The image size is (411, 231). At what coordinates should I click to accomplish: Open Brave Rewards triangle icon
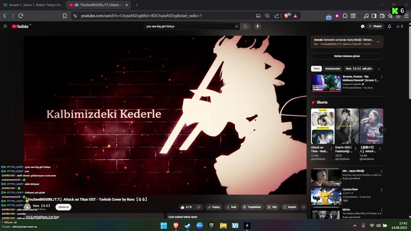tap(295, 16)
